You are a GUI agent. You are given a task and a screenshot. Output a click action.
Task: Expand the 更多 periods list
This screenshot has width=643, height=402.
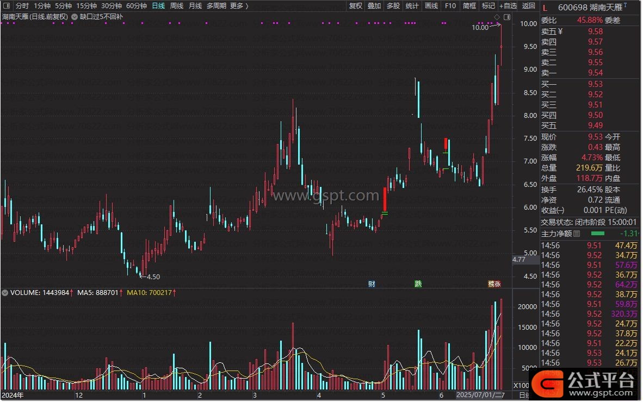click(x=239, y=6)
